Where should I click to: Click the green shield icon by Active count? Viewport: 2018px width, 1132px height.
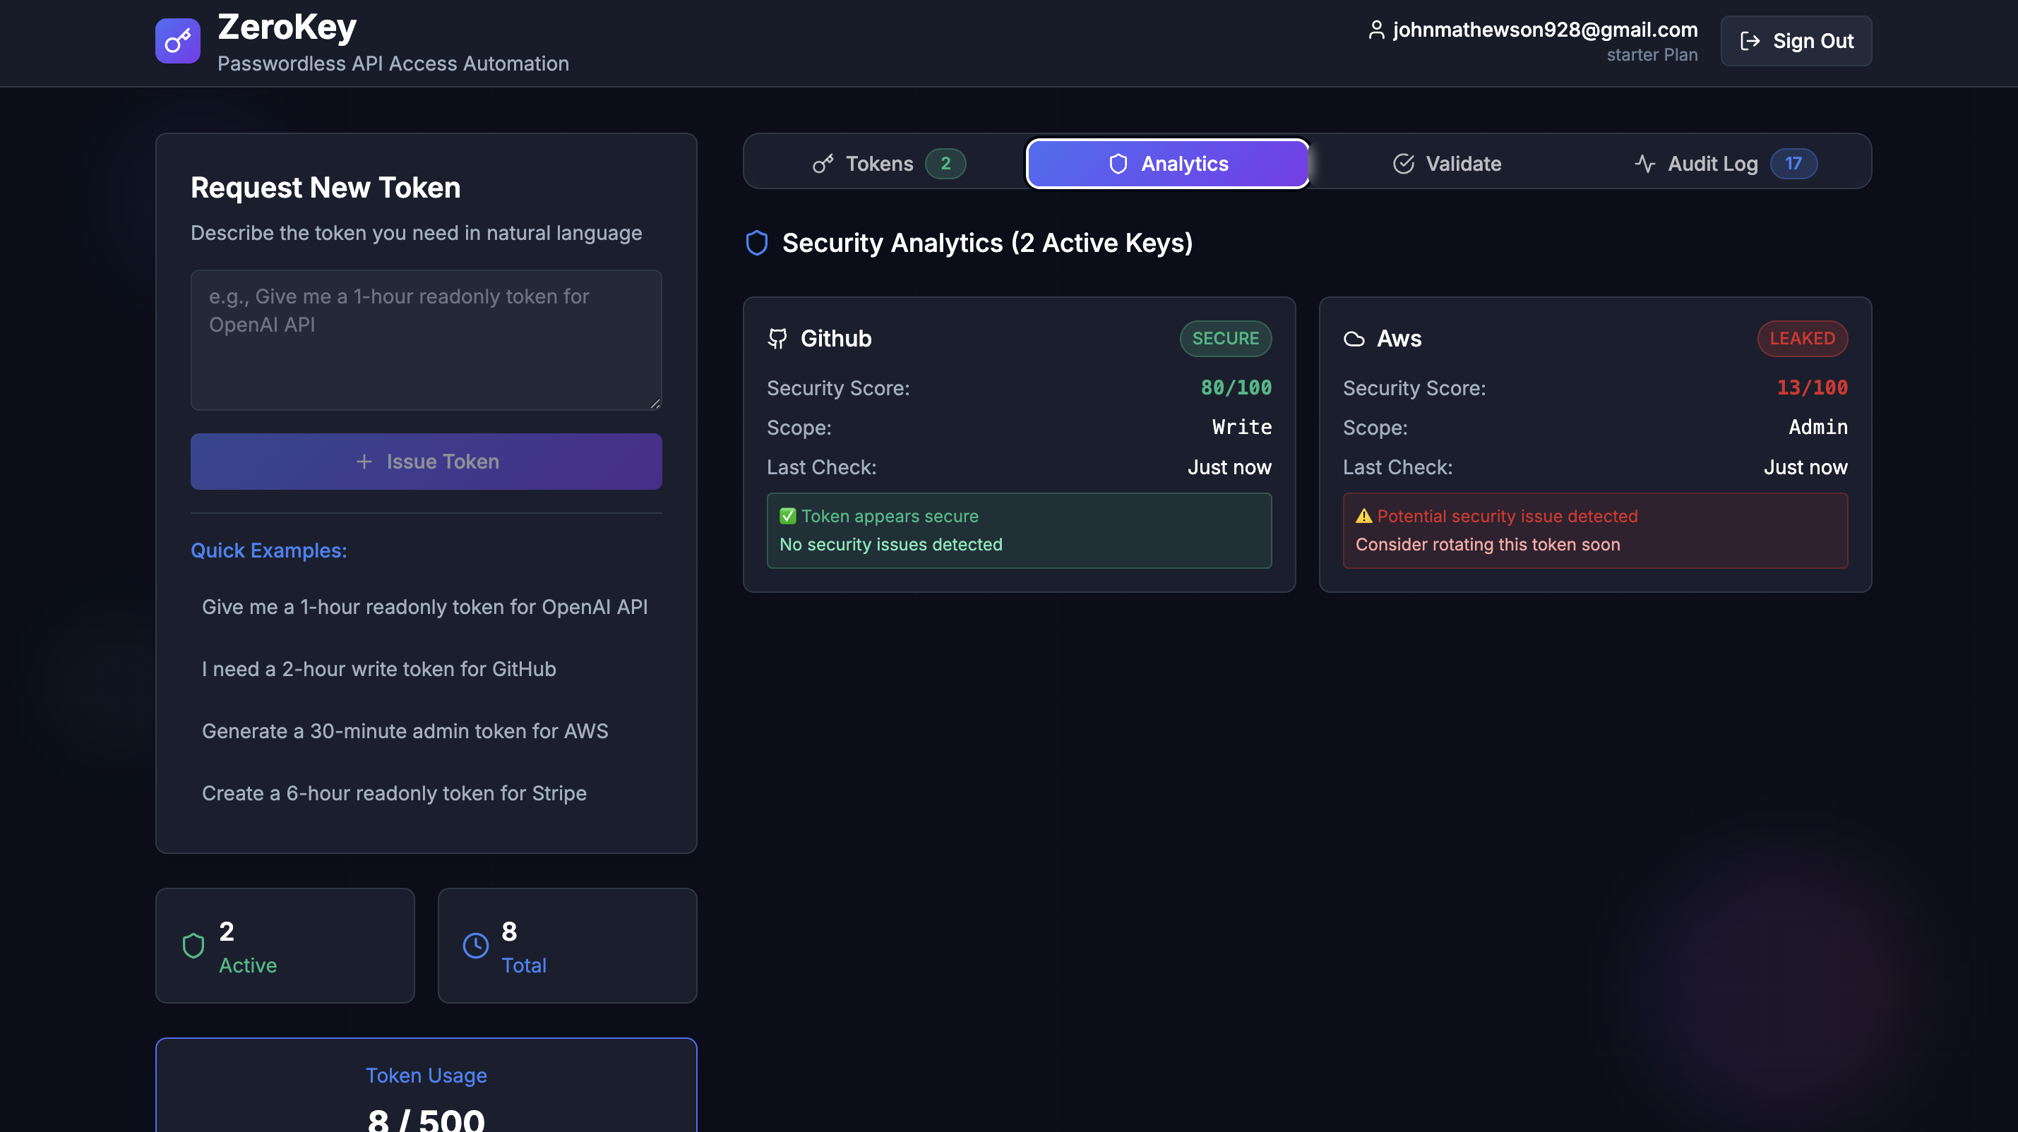(x=193, y=946)
